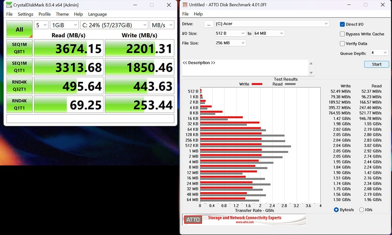The height and width of the screenshot is (235, 392).
Task: Click the red Write legend swatch
Action: [257, 84]
